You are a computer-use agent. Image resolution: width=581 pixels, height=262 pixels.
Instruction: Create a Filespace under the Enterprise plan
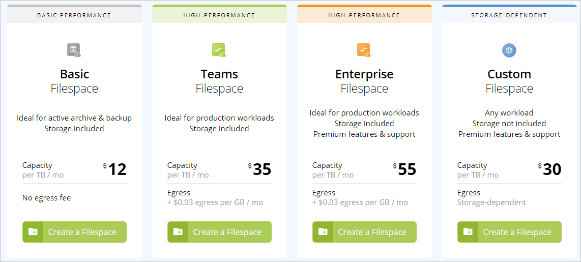(x=364, y=232)
